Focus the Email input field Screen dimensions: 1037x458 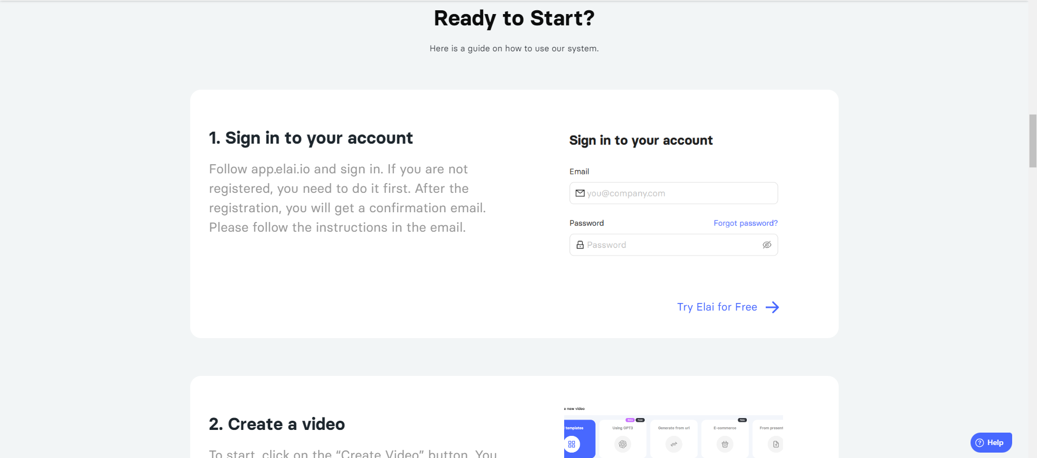(x=673, y=193)
